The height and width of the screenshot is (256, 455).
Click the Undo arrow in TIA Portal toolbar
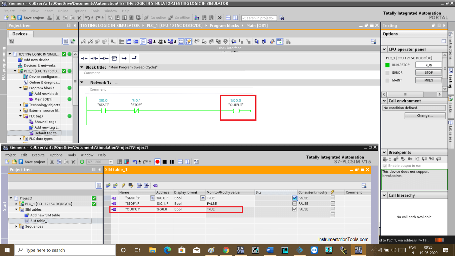(87, 18)
